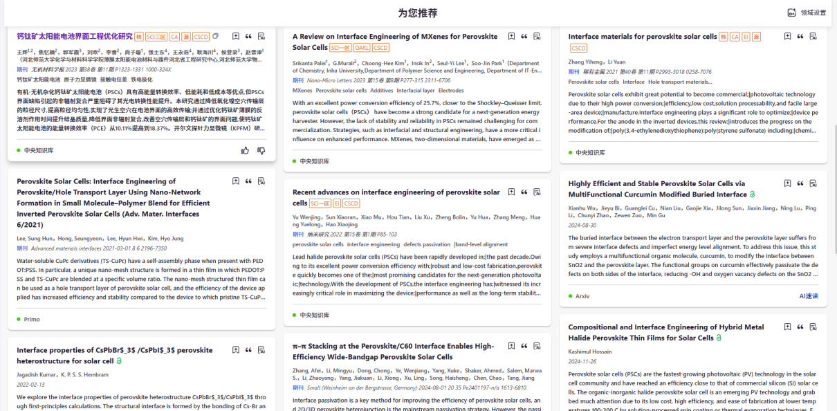Open Recent advances on interface engineering article
837x411 pixels.
tap(396, 197)
